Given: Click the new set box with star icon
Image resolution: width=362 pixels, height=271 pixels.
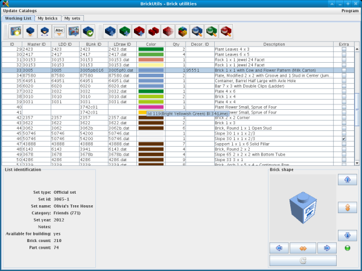Looking at the screenshot, I should [16, 31].
